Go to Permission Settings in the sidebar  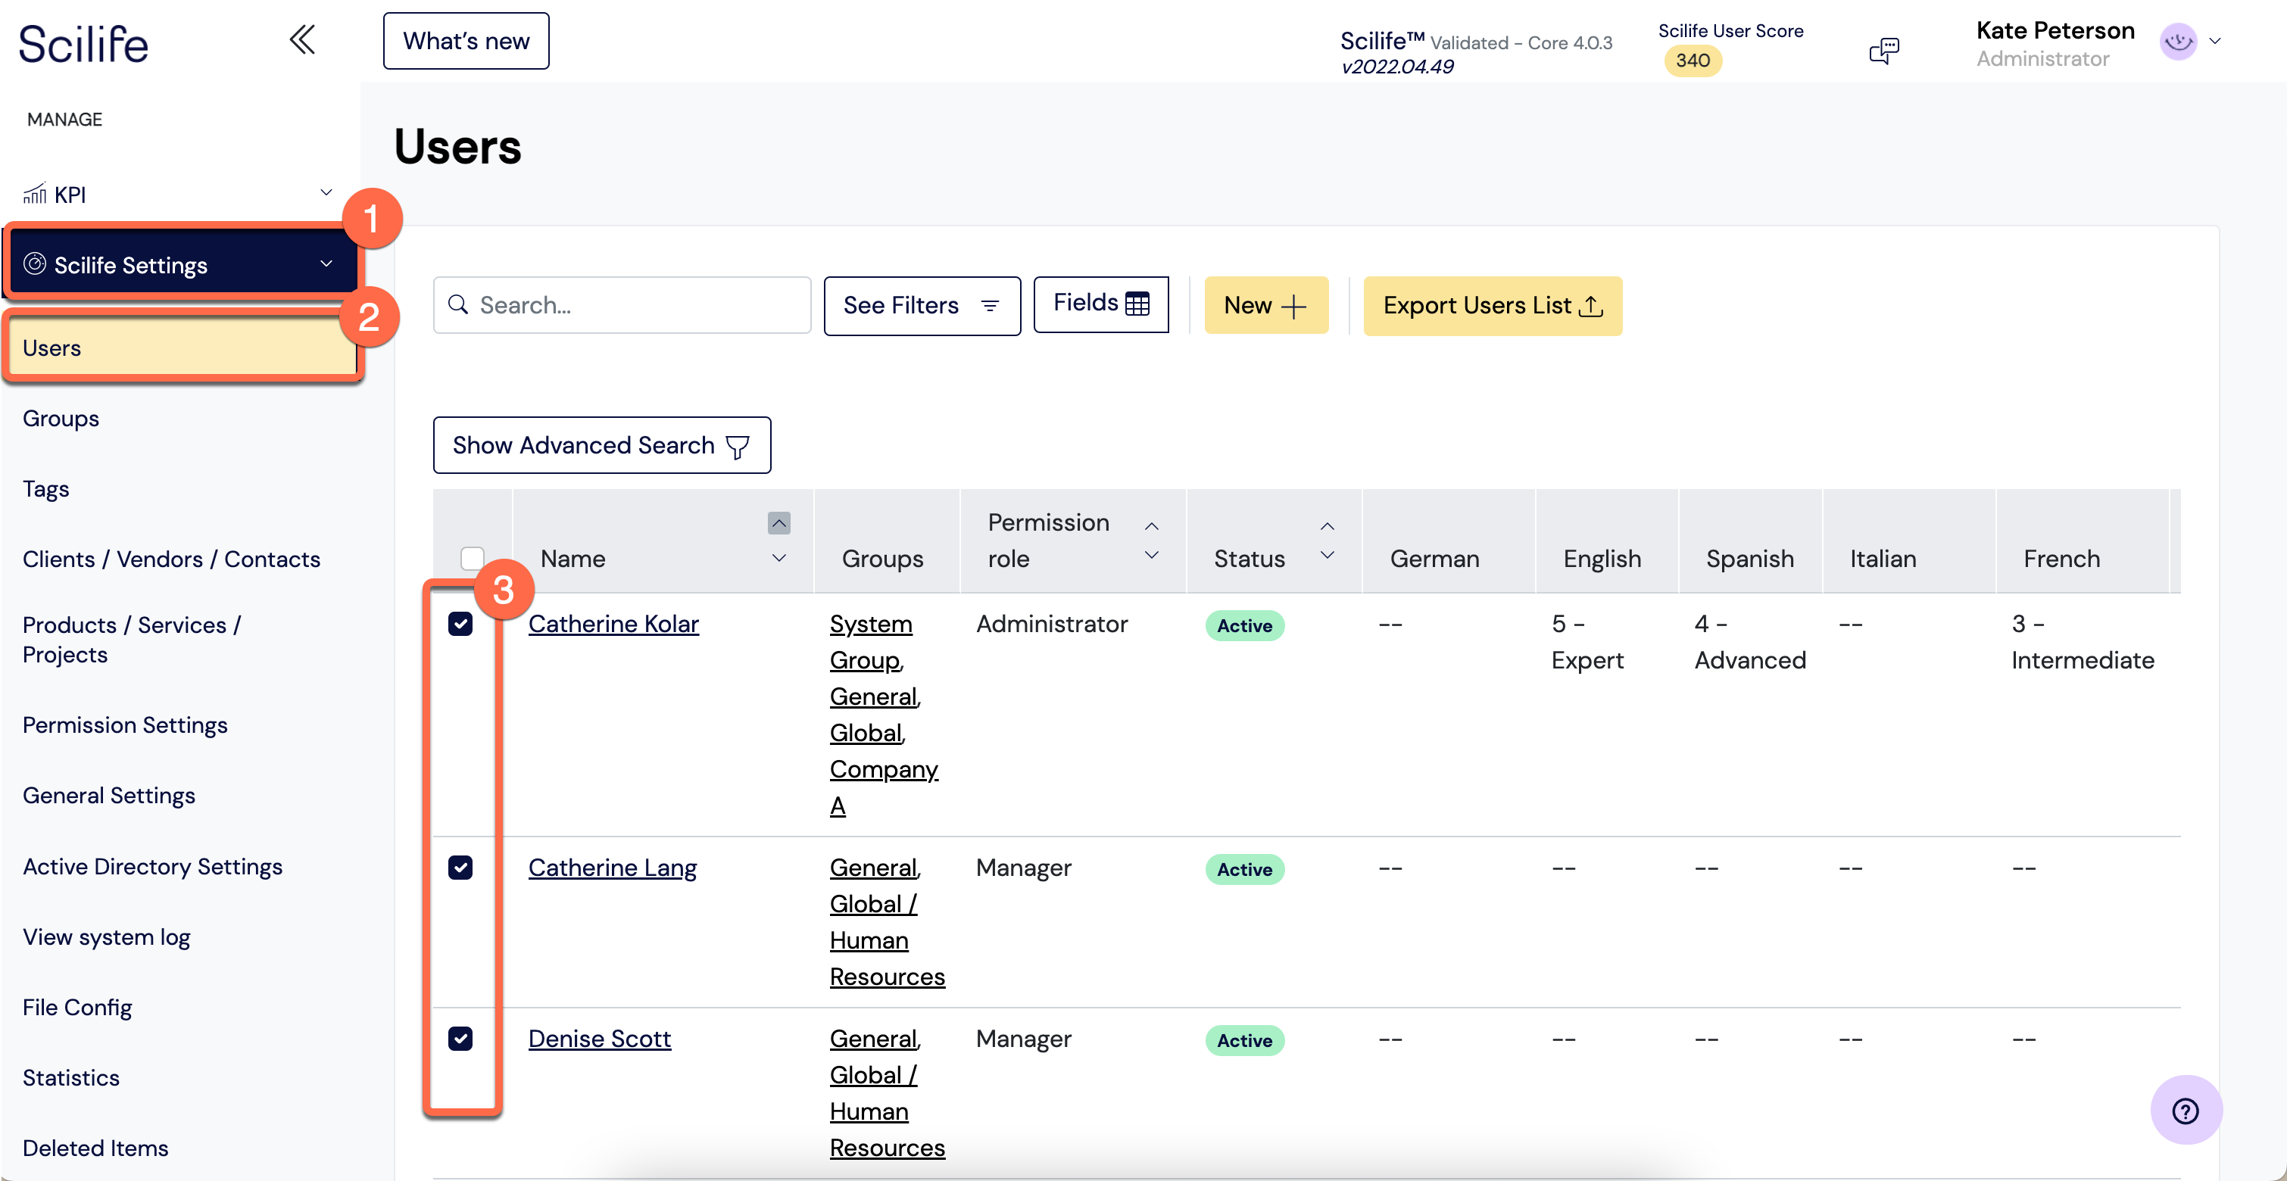pos(125,725)
